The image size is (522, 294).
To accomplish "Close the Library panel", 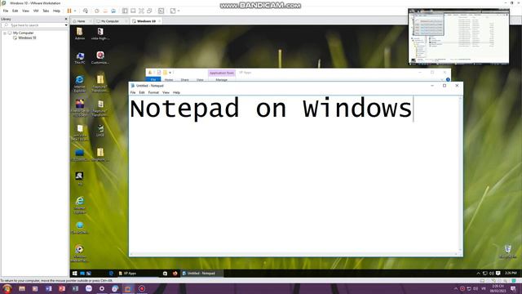I will pyautogui.click(x=66, y=19).
